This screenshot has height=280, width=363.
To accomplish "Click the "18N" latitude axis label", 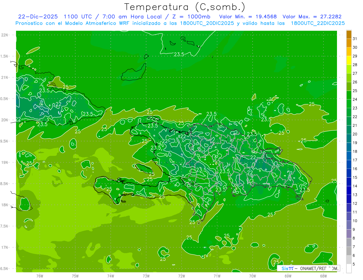I will [x=5, y=205].
